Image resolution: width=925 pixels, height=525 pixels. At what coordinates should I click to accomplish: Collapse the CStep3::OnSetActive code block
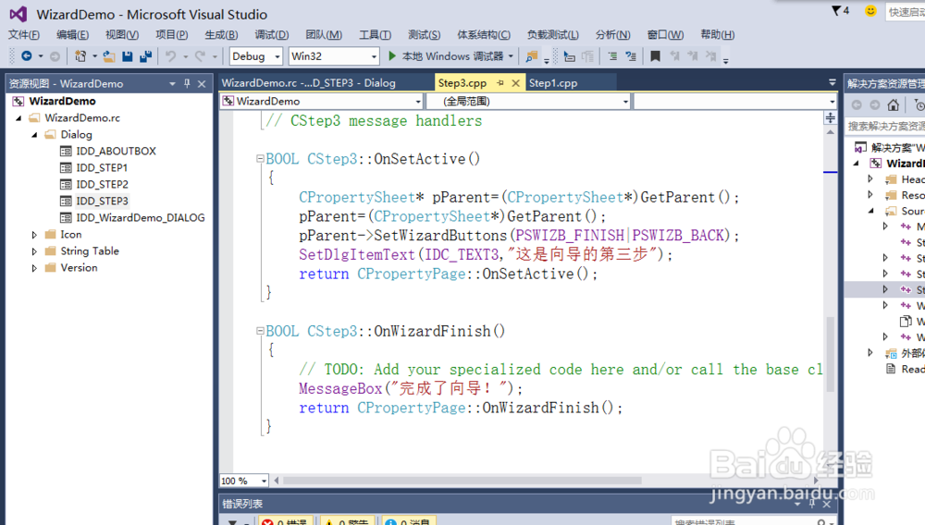click(x=260, y=158)
